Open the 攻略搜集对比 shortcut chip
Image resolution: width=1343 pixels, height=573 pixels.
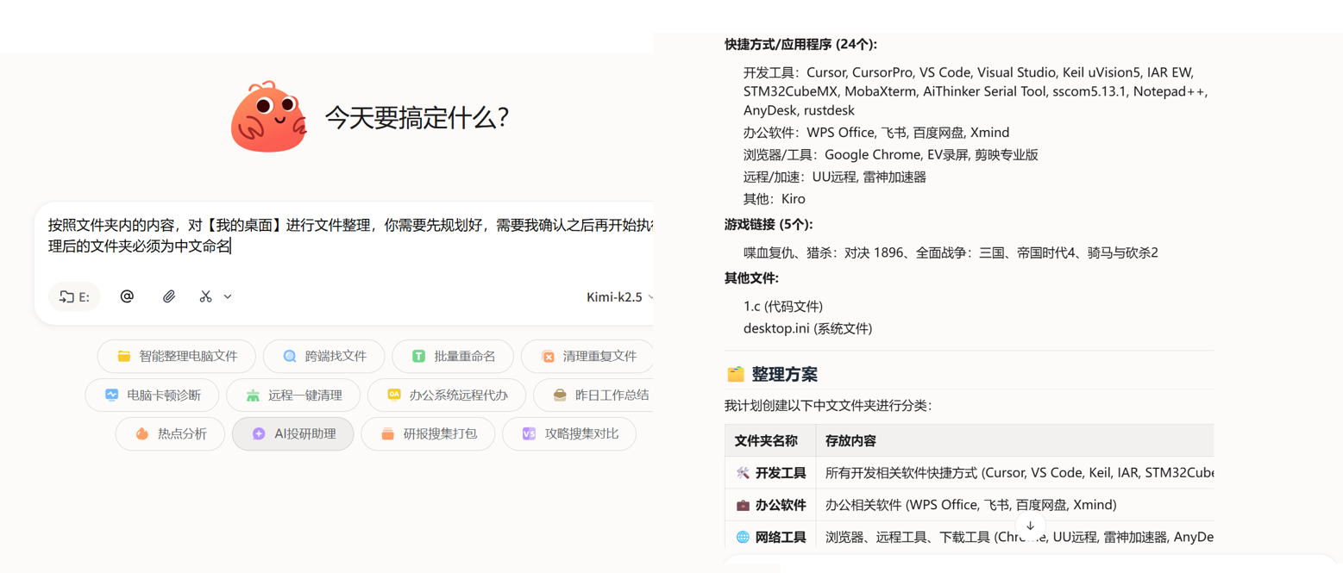click(x=569, y=434)
